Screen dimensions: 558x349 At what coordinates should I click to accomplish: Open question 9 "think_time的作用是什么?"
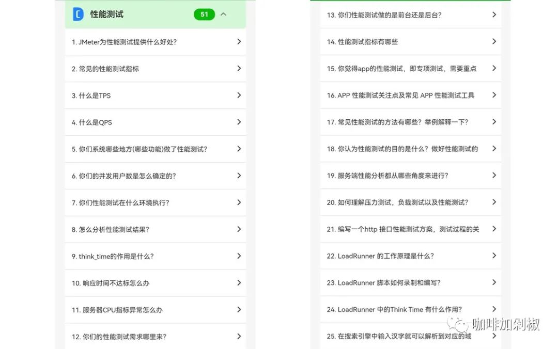[156, 256]
